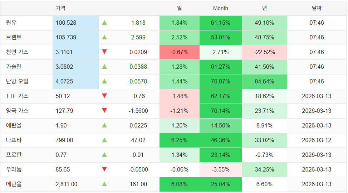The width and height of the screenshot is (348, 193).
Task: Click the green up arrow for 나프타
Action: tap(104, 140)
